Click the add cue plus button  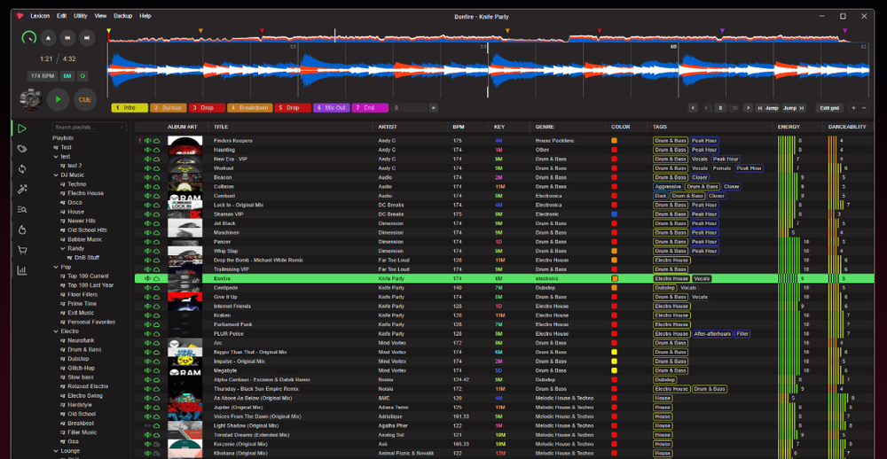[434, 108]
